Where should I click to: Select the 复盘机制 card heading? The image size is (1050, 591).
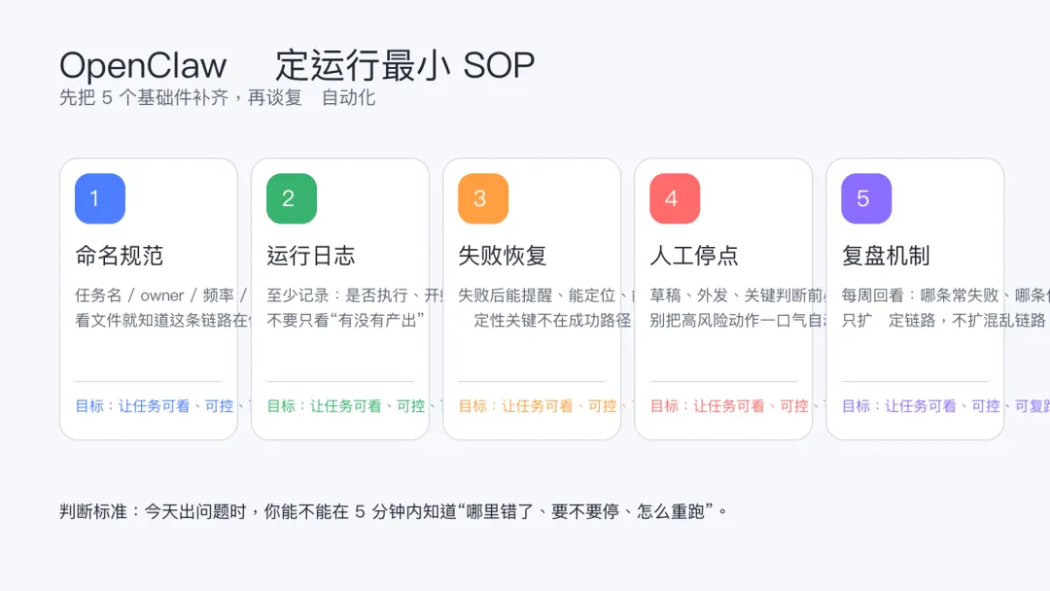[886, 256]
